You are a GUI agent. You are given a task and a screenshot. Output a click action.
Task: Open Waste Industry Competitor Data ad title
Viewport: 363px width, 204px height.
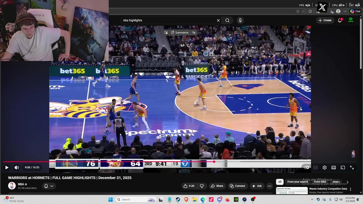328,189
